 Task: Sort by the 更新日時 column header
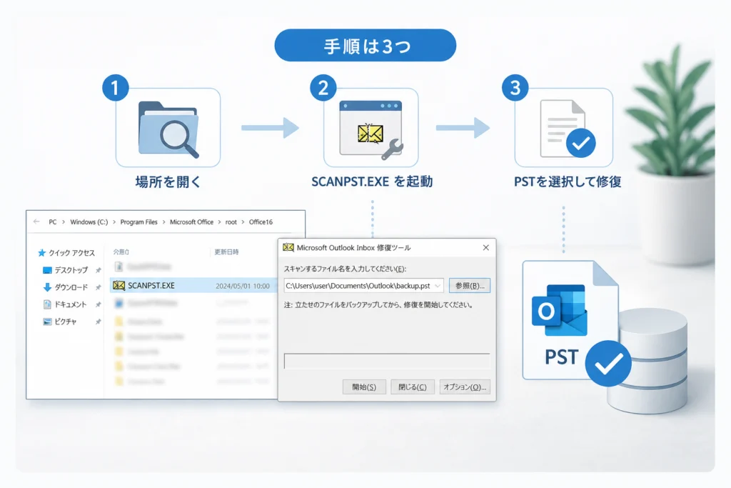coord(226,252)
